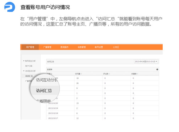Click visit count 18 in the first row

point(78,78)
